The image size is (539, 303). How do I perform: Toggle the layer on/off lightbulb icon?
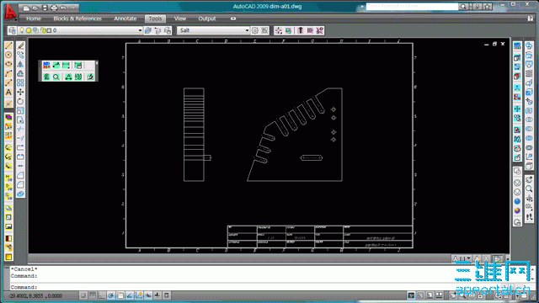coord(22,30)
